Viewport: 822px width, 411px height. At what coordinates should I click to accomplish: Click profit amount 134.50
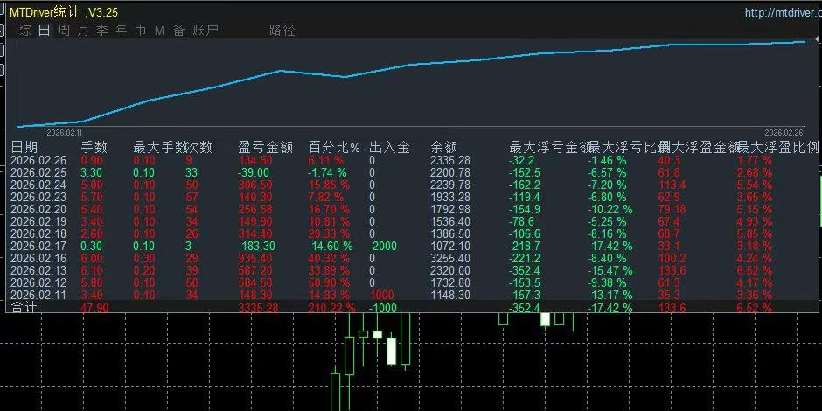coord(256,160)
